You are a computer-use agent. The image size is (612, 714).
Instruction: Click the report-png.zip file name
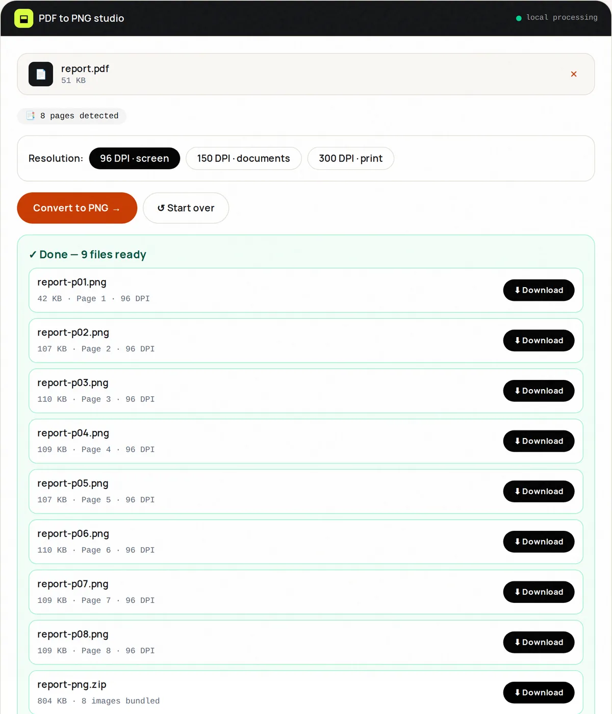click(72, 685)
